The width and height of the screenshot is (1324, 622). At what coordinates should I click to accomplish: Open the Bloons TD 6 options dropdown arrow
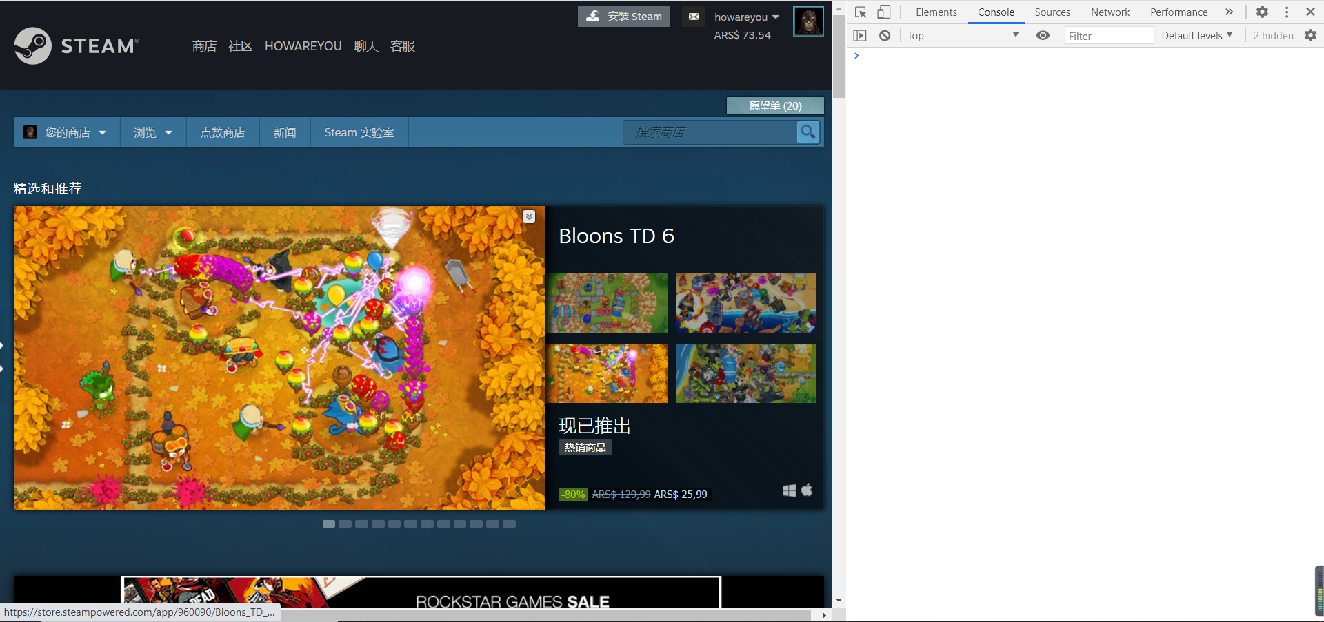click(x=529, y=216)
